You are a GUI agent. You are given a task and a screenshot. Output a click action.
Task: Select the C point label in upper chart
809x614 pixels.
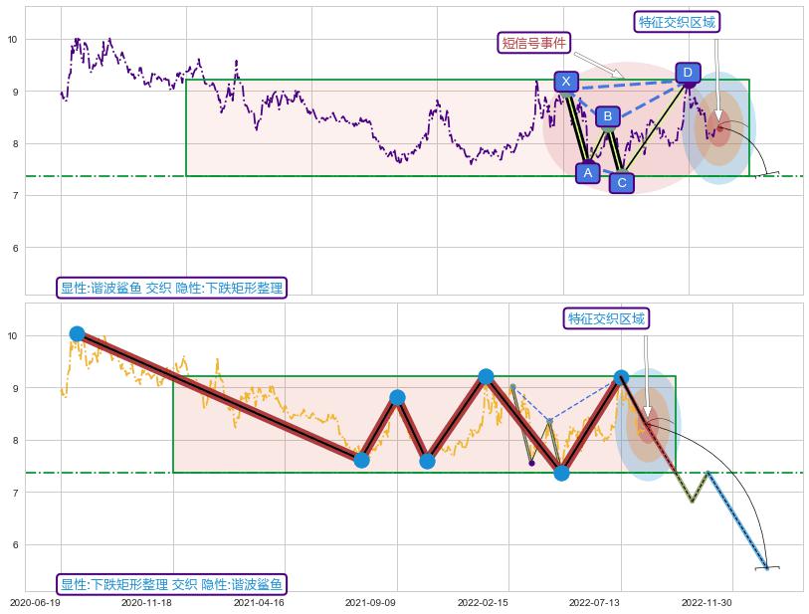[621, 183]
